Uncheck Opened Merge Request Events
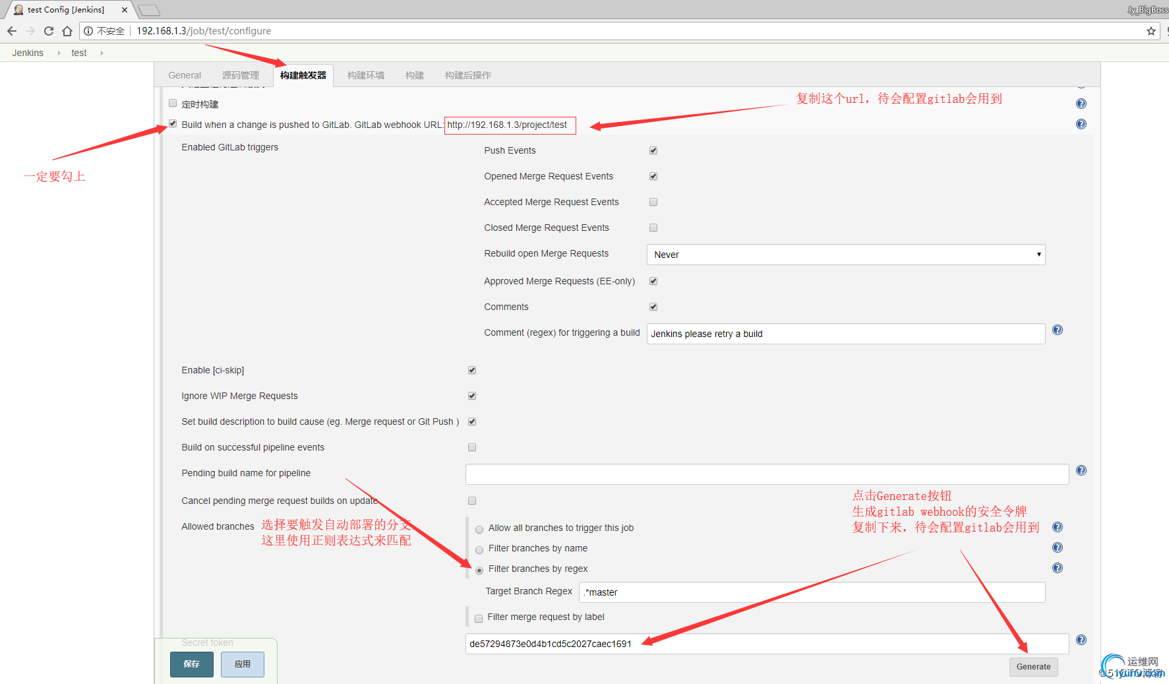 pyautogui.click(x=653, y=176)
